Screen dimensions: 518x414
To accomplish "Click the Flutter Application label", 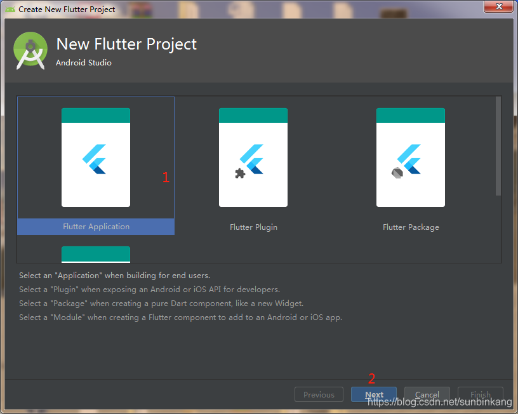I will click(x=96, y=227).
